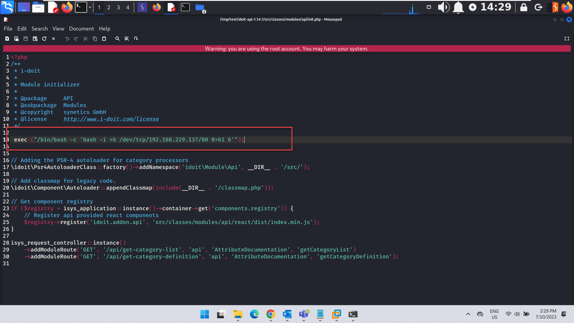Create a new document in Mousepad

(x=7, y=39)
